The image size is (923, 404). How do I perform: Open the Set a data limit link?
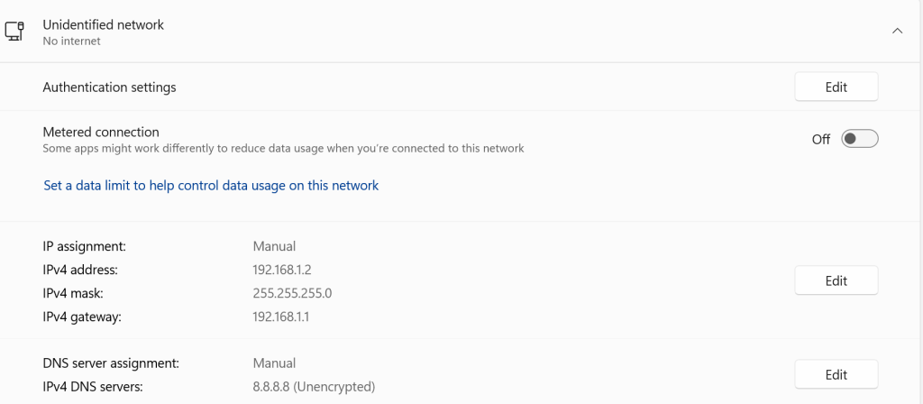pos(211,186)
